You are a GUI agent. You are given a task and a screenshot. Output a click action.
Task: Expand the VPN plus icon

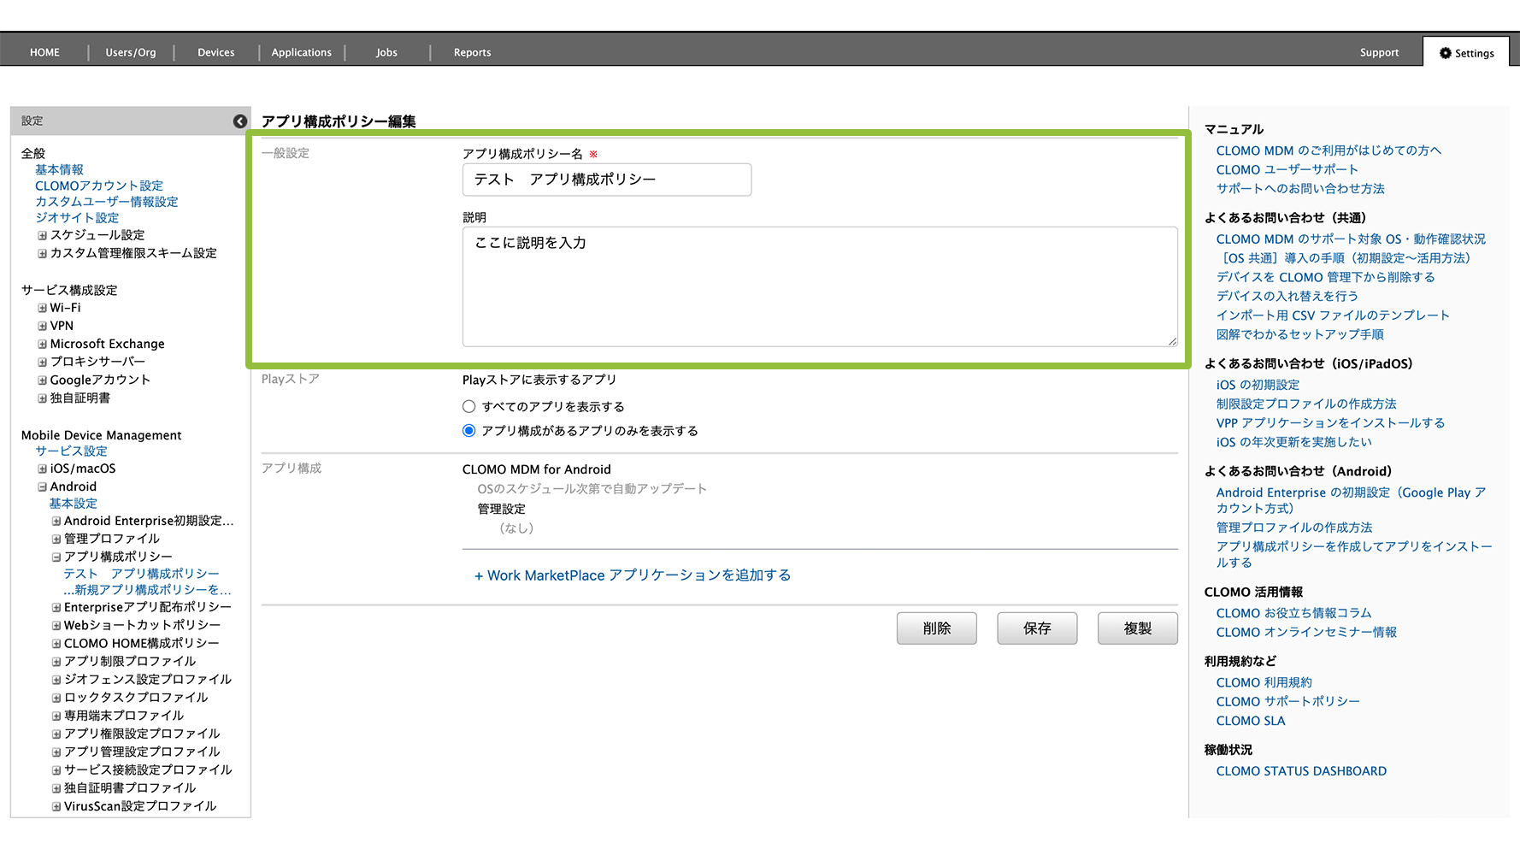42,326
